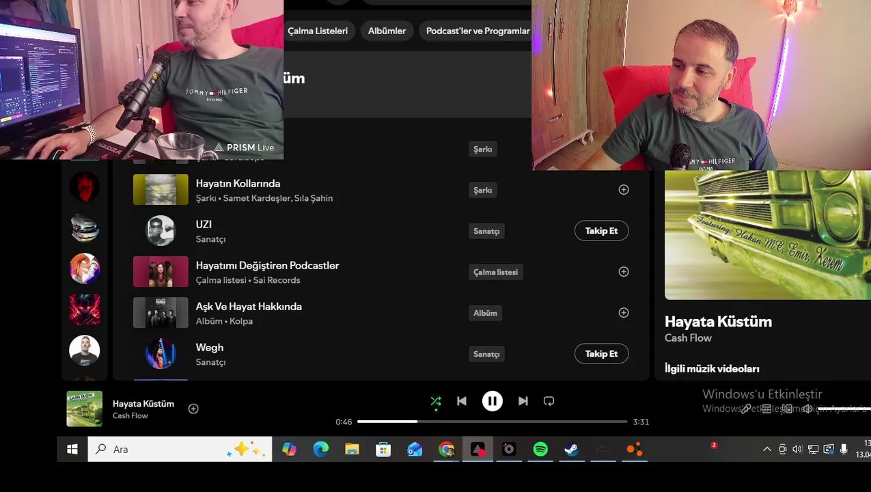
Task: Follow UZI with Takip Et button
Action: (601, 231)
